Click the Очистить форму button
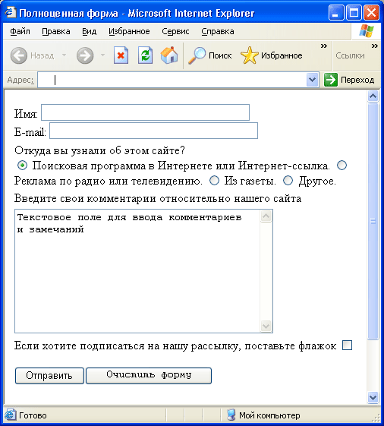Screen dimensions: 384x426 pos(149,376)
